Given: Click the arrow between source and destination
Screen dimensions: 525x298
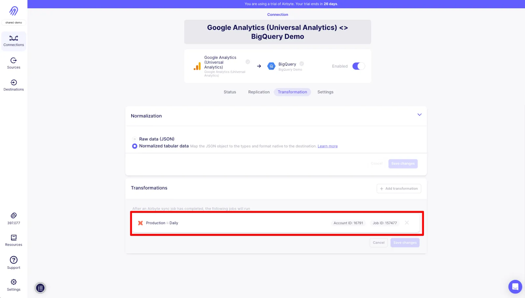Looking at the screenshot, I should [x=259, y=66].
